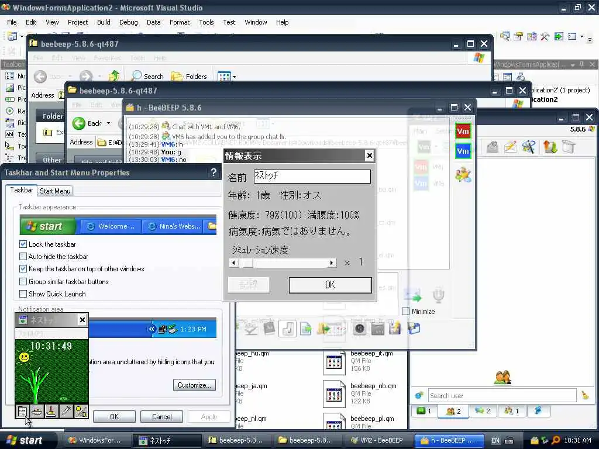Click the music note icon in the chat toolbar
Image resolution: width=599 pixels, height=449 pixels.
click(288, 329)
